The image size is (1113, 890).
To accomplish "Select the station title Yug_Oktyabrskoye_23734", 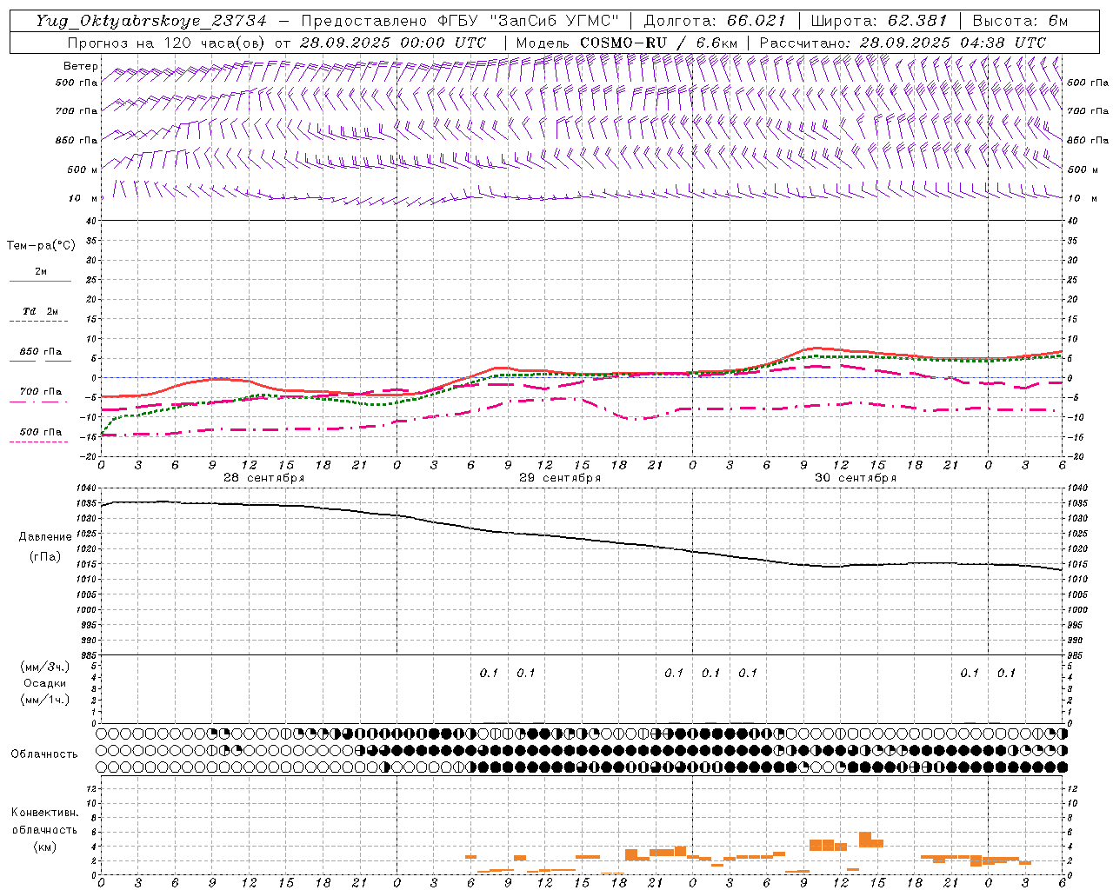I will pos(151,21).
